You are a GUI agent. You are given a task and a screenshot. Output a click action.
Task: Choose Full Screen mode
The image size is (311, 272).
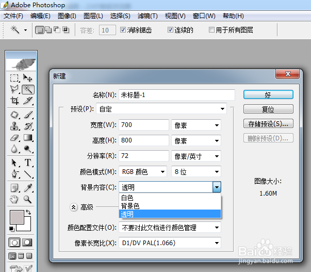click(29, 256)
